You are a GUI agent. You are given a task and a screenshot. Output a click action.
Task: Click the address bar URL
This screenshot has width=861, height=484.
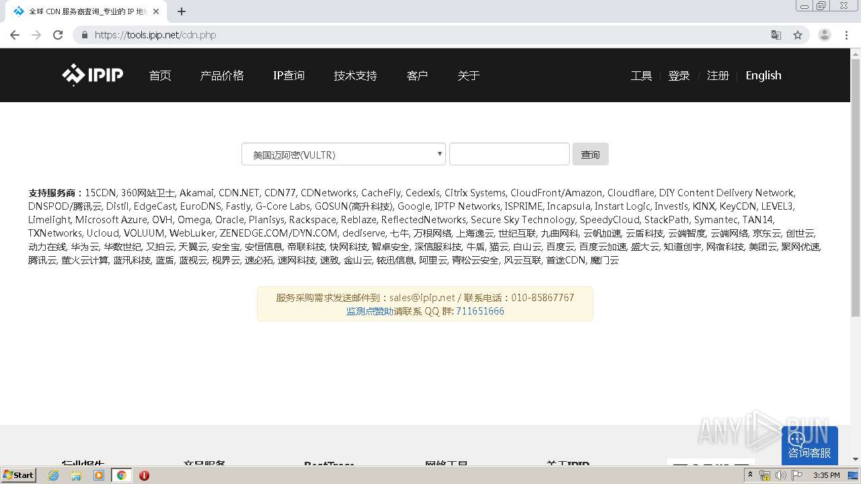pyautogui.click(x=155, y=35)
